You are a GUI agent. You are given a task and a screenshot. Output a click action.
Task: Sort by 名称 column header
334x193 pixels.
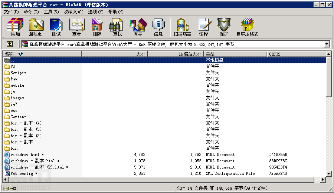(42, 54)
